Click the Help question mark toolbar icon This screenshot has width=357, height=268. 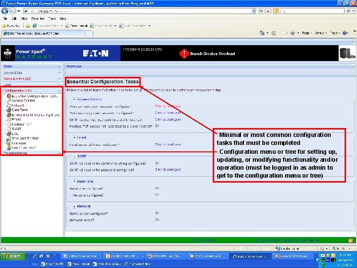click(x=345, y=33)
